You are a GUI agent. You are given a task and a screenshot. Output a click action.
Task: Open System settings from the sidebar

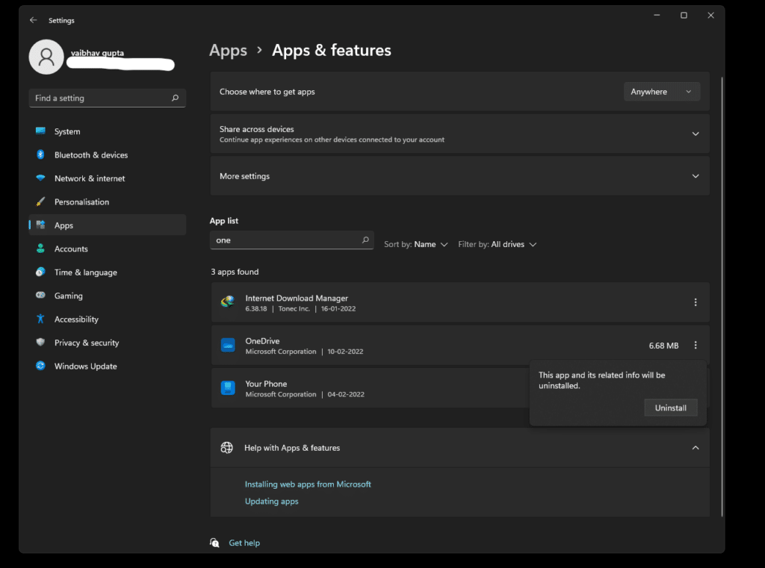tap(67, 131)
